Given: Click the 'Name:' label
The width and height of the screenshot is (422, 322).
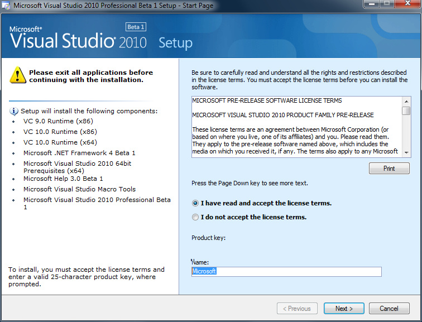Looking at the screenshot, I should point(200,262).
